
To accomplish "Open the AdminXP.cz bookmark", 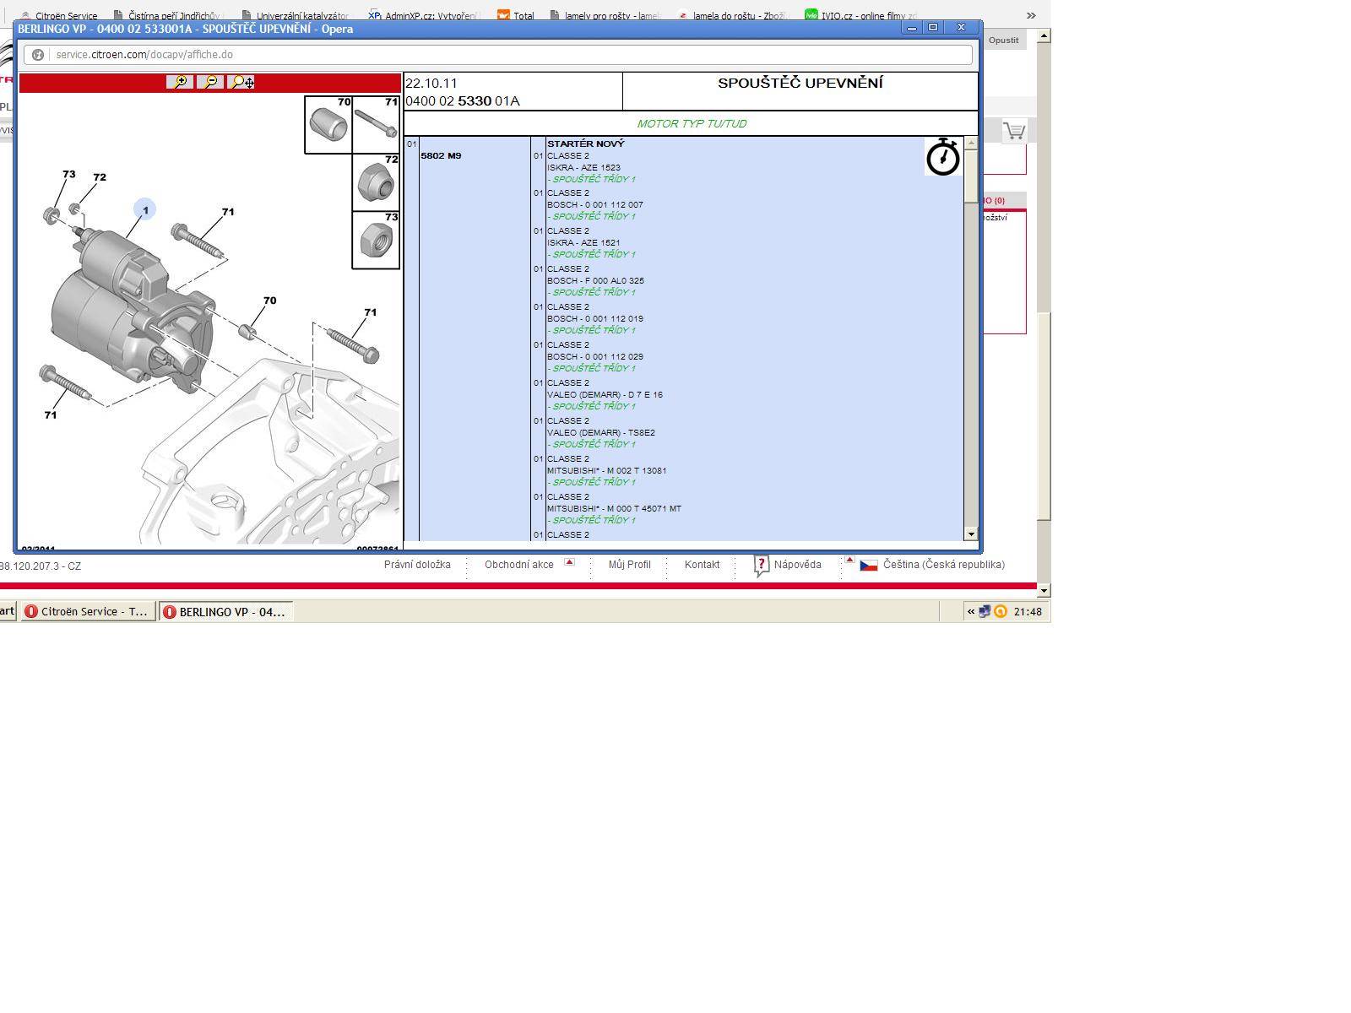I will click(x=422, y=15).
